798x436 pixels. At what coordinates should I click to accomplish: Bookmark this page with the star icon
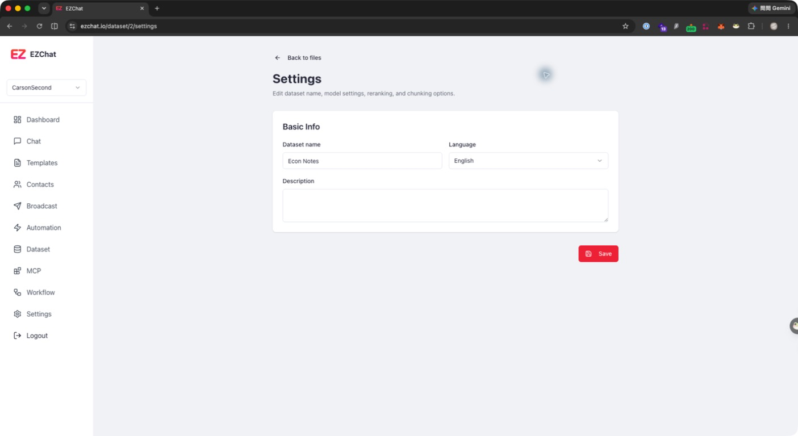pyautogui.click(x=625, y=26)
